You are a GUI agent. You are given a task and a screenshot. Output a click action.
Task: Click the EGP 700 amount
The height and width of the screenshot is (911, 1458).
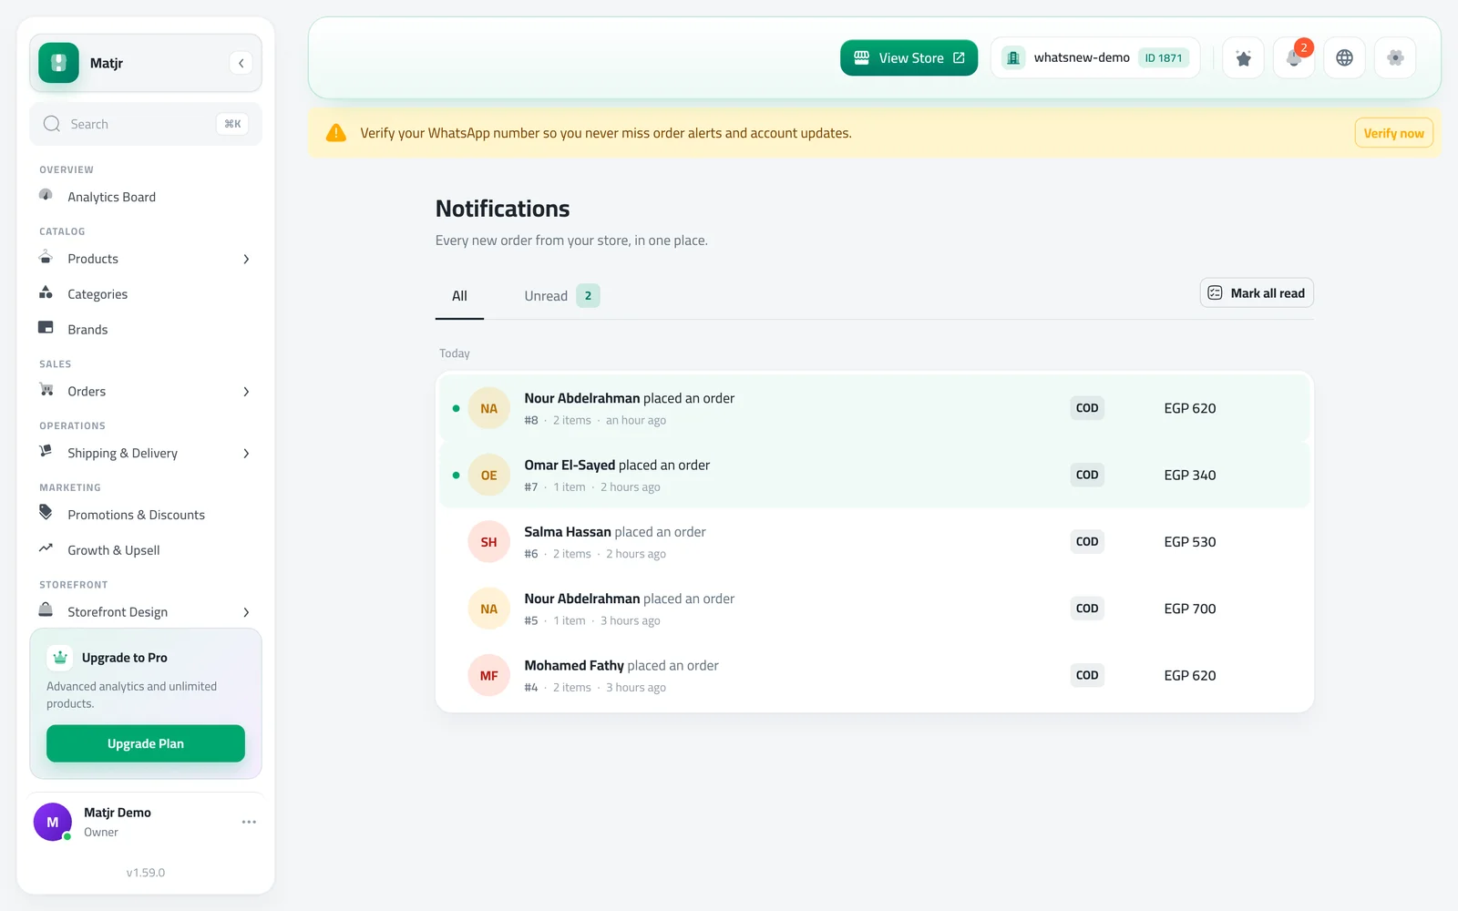pos(1190,609)
